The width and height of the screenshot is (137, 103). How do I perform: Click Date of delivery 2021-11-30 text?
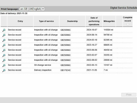pyautogui.click(x=14, y=13)
